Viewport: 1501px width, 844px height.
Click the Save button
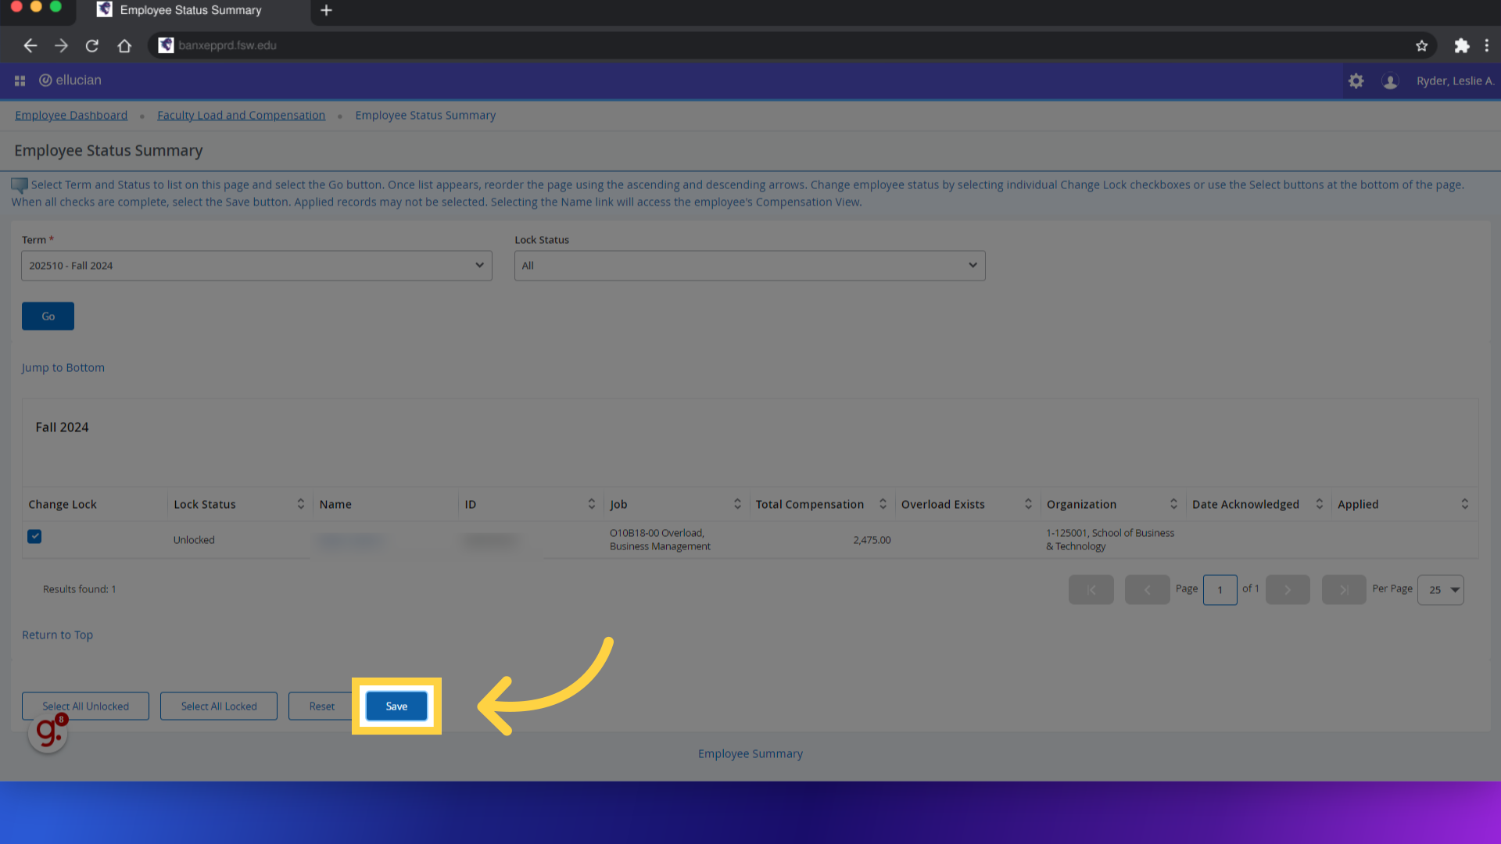(x=396, y=706)
